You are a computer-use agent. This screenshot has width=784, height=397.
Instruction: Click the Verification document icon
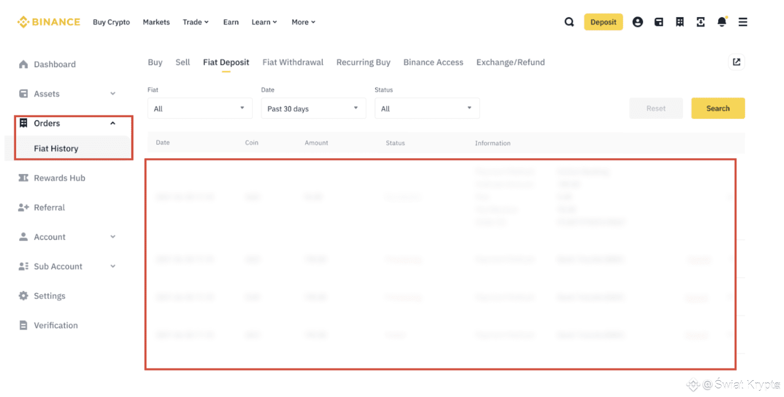tap(24, 325)
